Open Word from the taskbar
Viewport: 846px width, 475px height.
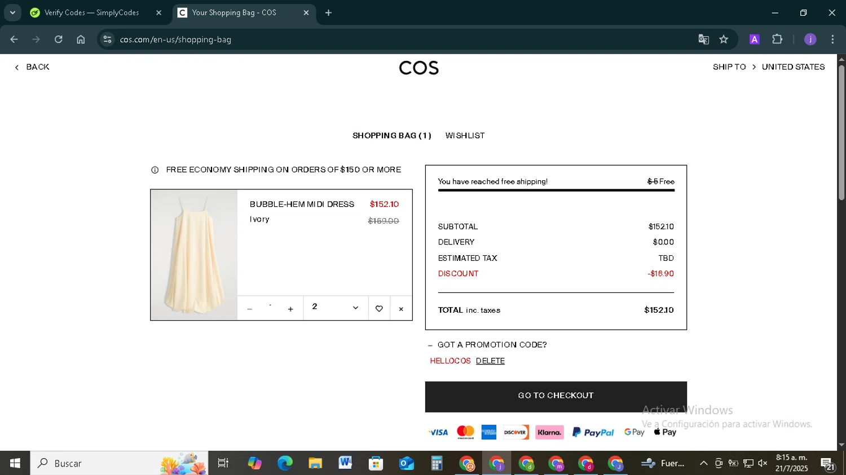click(345, 463)
